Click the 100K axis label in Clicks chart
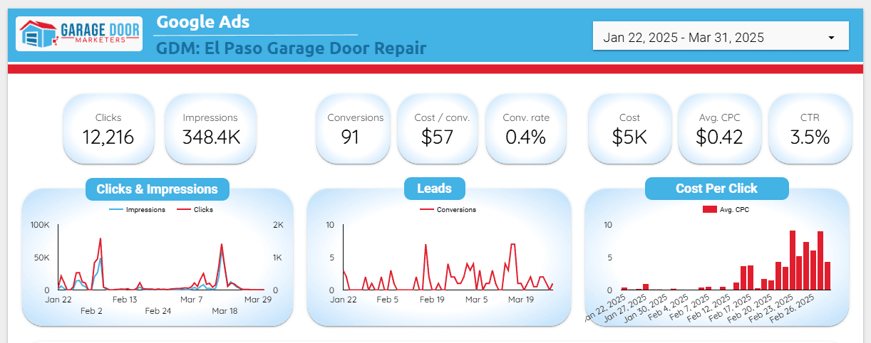Screen dimensions: 871x343 pos(40,225)
